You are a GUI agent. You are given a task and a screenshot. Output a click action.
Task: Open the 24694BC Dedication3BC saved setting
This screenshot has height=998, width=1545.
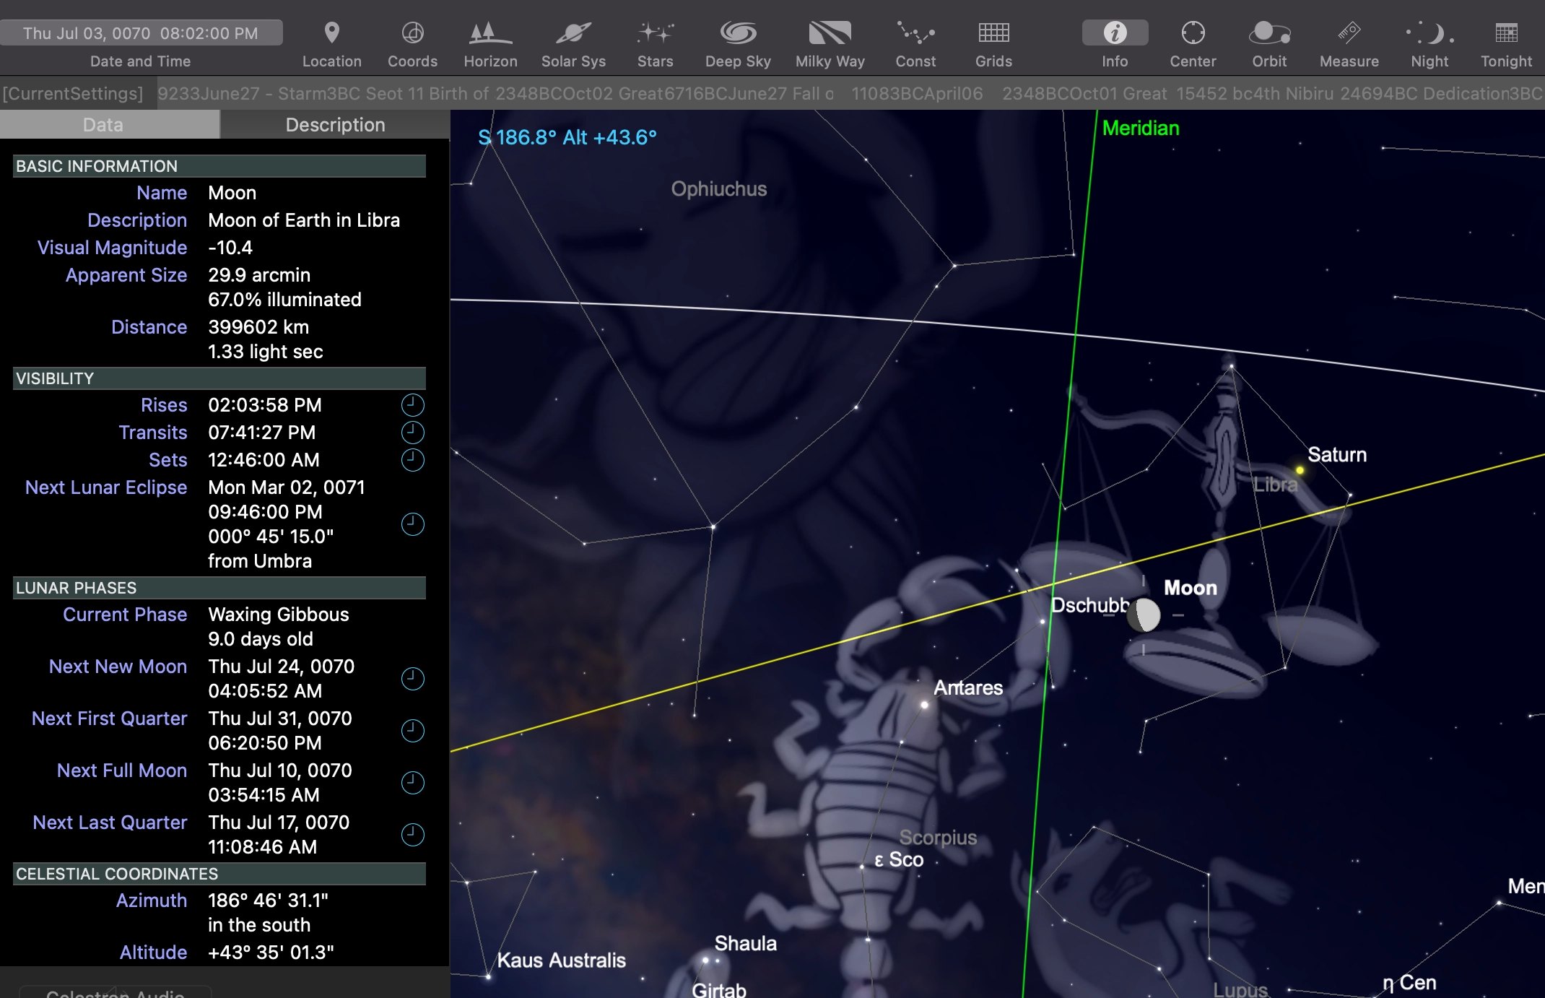[1442, 94]
